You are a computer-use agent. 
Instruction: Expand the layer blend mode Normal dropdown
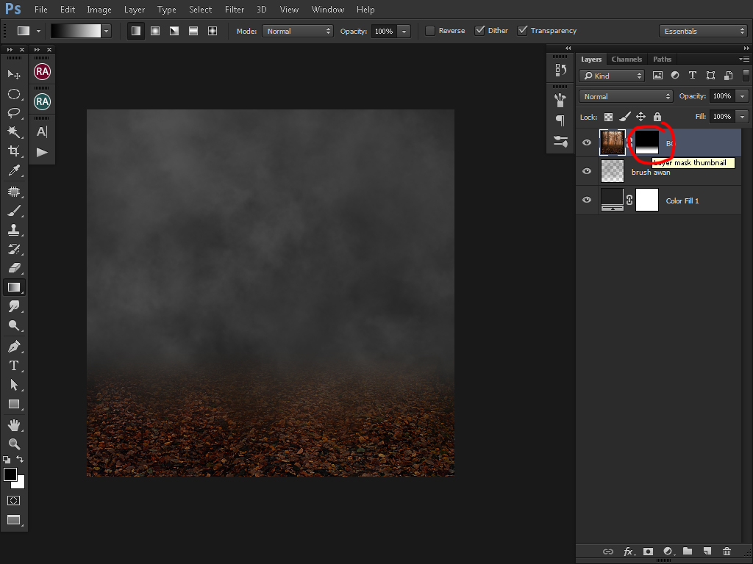626,96
